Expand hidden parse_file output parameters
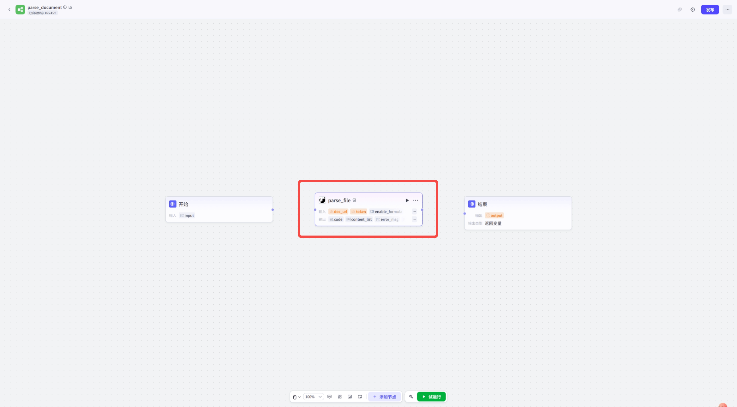This screenshot has height=407, width=737. pos(414,219)
